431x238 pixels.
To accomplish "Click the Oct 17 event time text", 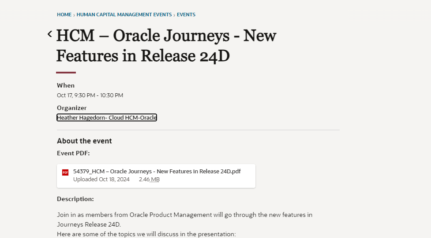I will pos(90,95).
